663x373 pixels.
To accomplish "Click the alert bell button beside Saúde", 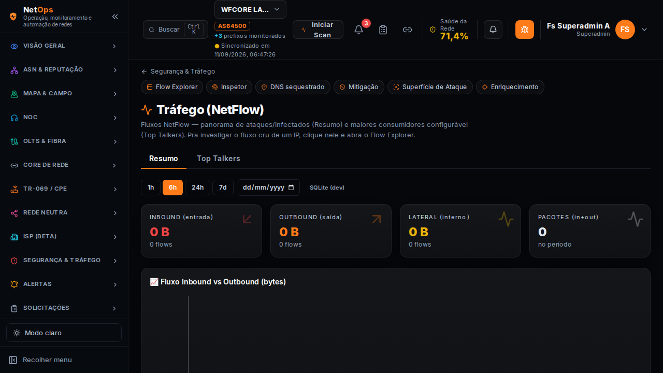I will pyautogui.click(x=493, y=30).
